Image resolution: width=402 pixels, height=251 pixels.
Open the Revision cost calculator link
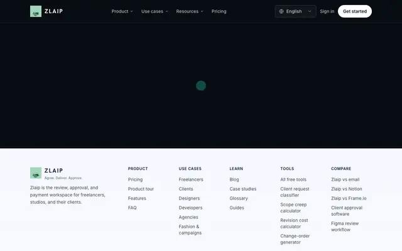point(294,223)
